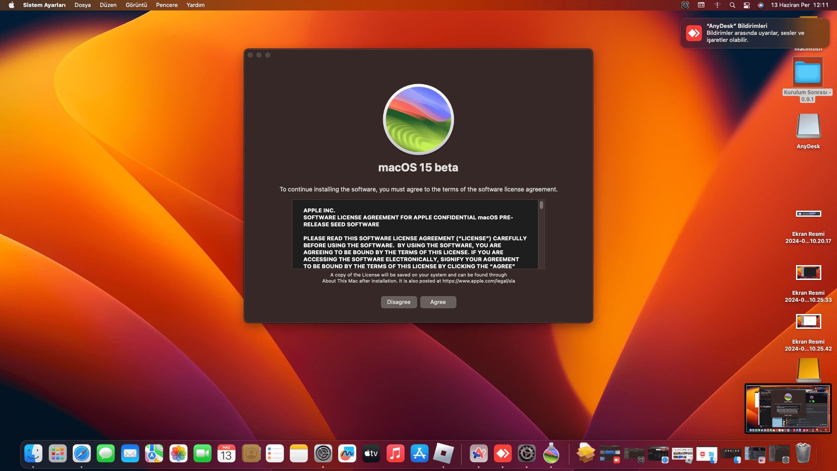The height and width of the screenshot is (471, 837).
Task: Select Kurulum Sonrası folder on desktop
Action: coord(807,73)
